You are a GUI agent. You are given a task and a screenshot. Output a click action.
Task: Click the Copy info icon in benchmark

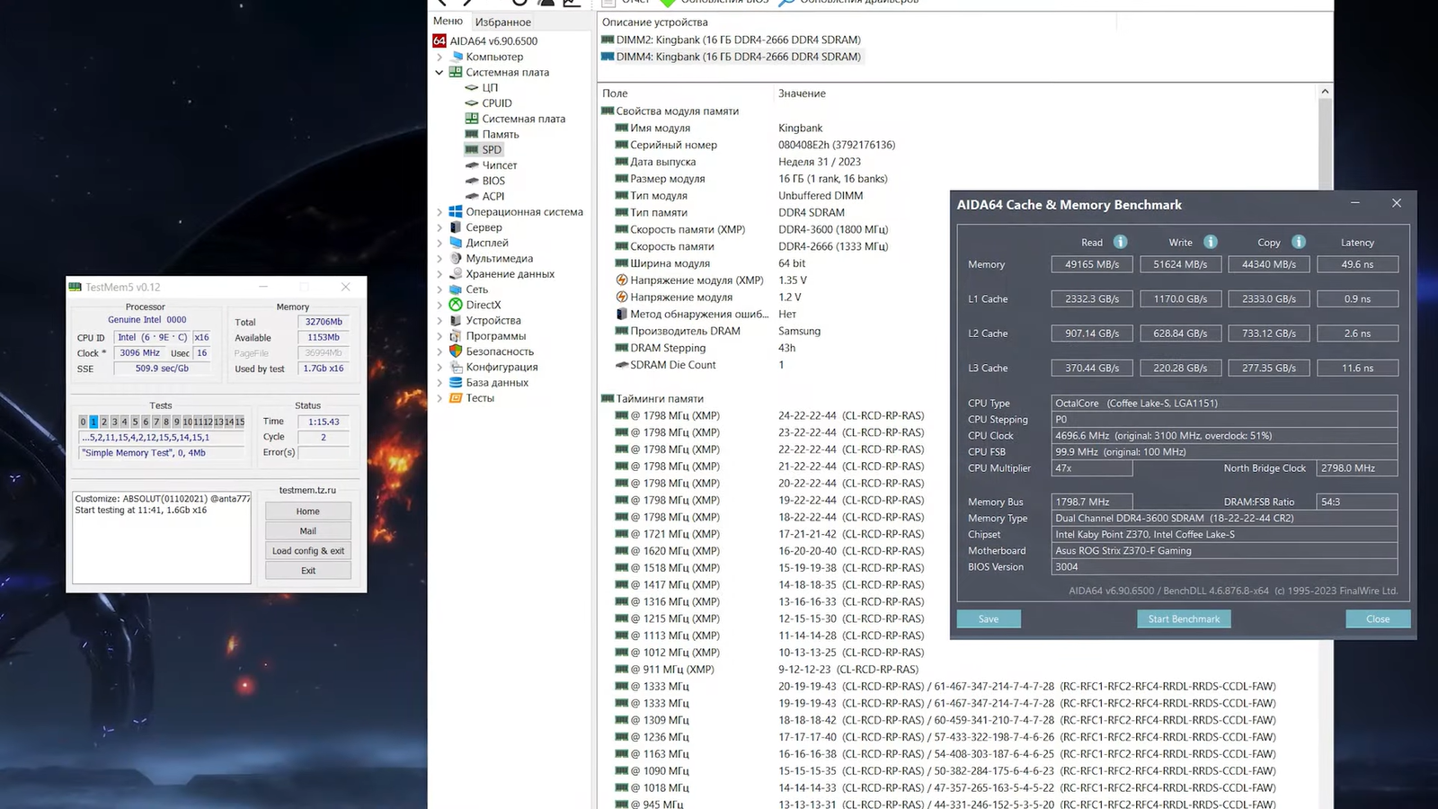pos(1299,242)
